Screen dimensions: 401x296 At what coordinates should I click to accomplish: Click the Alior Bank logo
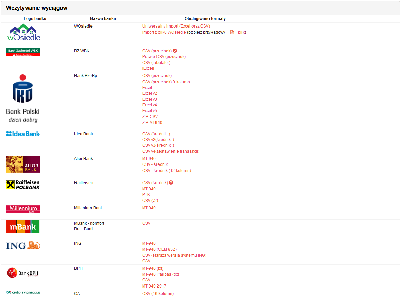(23, 164)
